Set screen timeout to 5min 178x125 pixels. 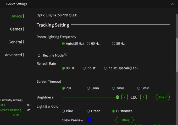139,88
